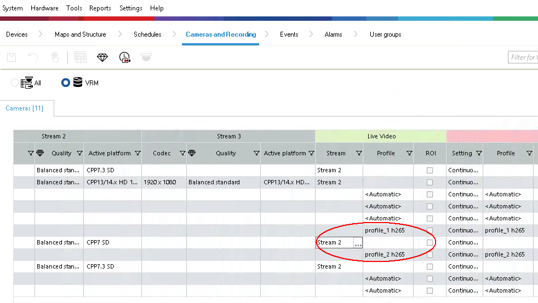This screenshot has height=303, width=538.
Task: Open scheduled recording settings clock icon
Action: (x=125, y=57)
